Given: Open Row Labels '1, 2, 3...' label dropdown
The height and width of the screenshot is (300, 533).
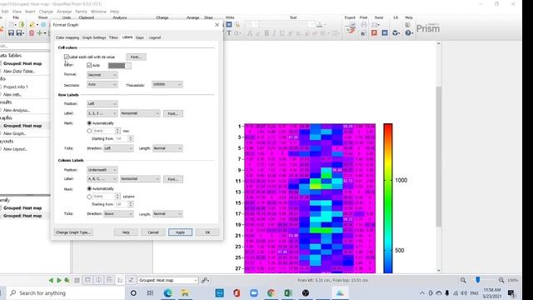Looking at the screenshot, I should coord(102,113).
